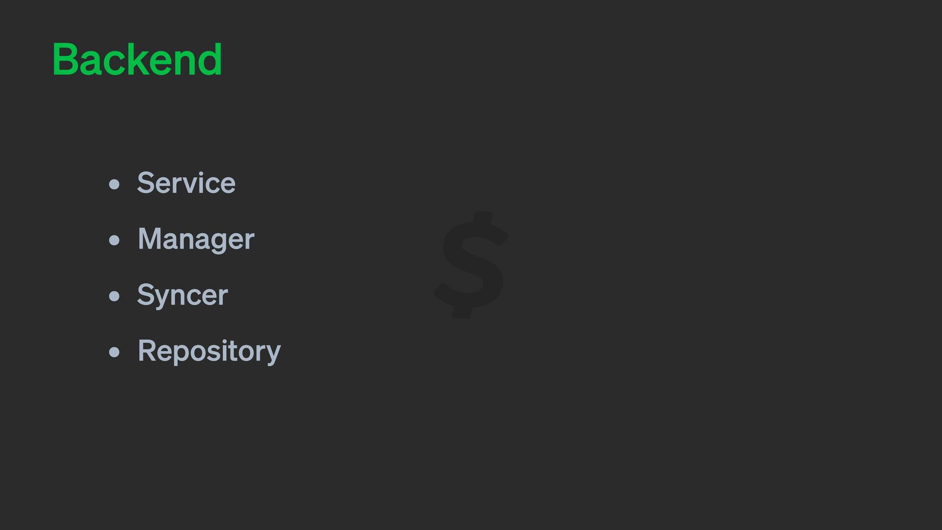Click the capital S in Service
Viewport: 942px width, 530px height.
[x=146, y=183]
